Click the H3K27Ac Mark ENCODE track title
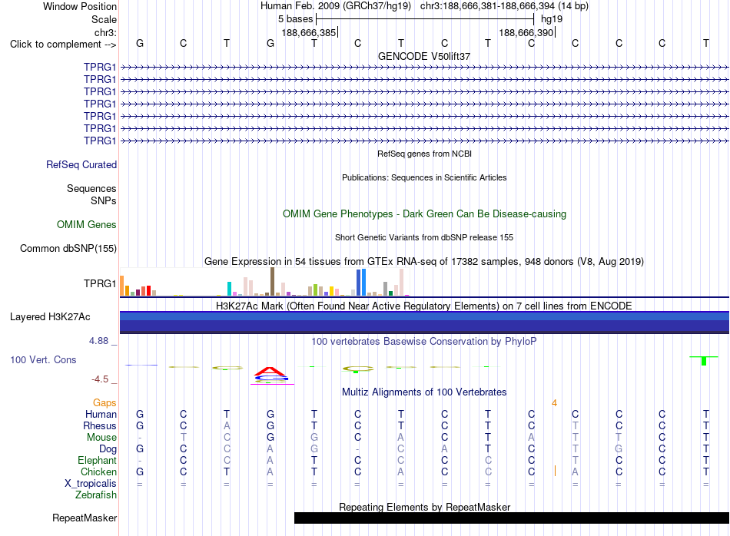The height and width of the screenshot is (536, 730). 424,306
